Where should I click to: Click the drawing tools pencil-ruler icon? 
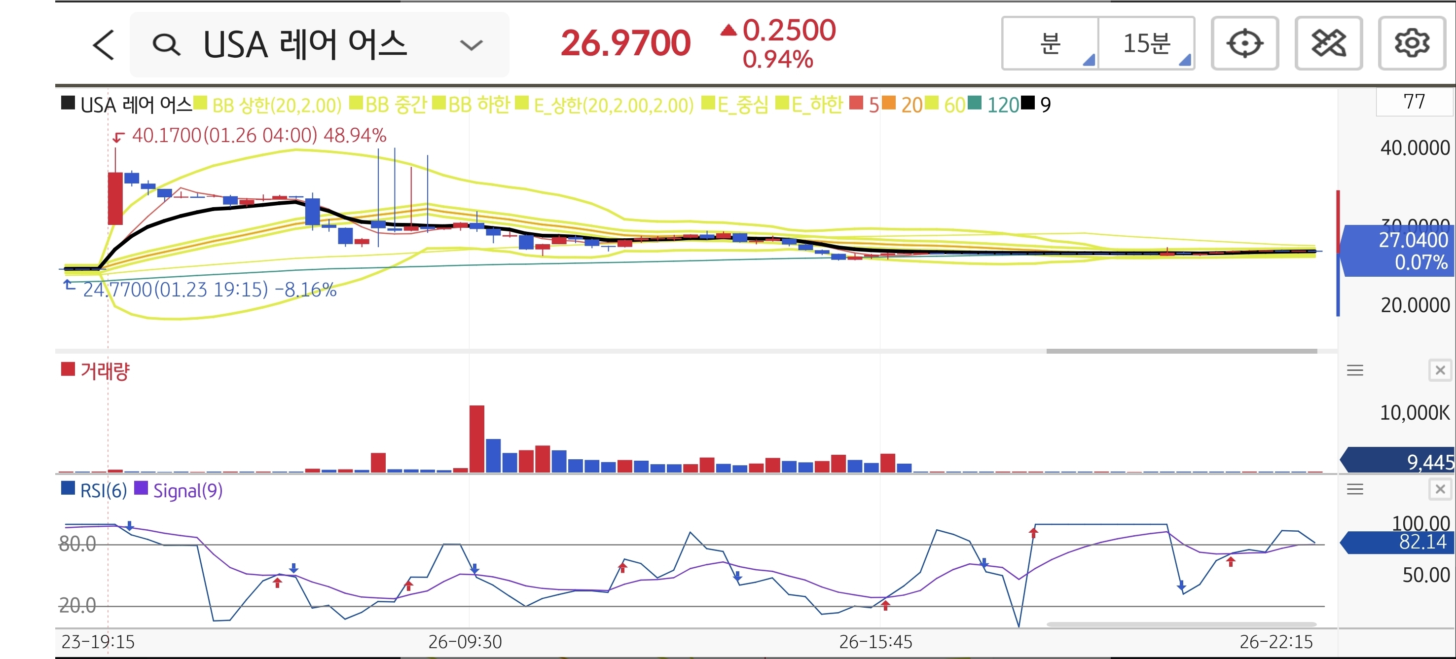click(x=1328, y=43)
